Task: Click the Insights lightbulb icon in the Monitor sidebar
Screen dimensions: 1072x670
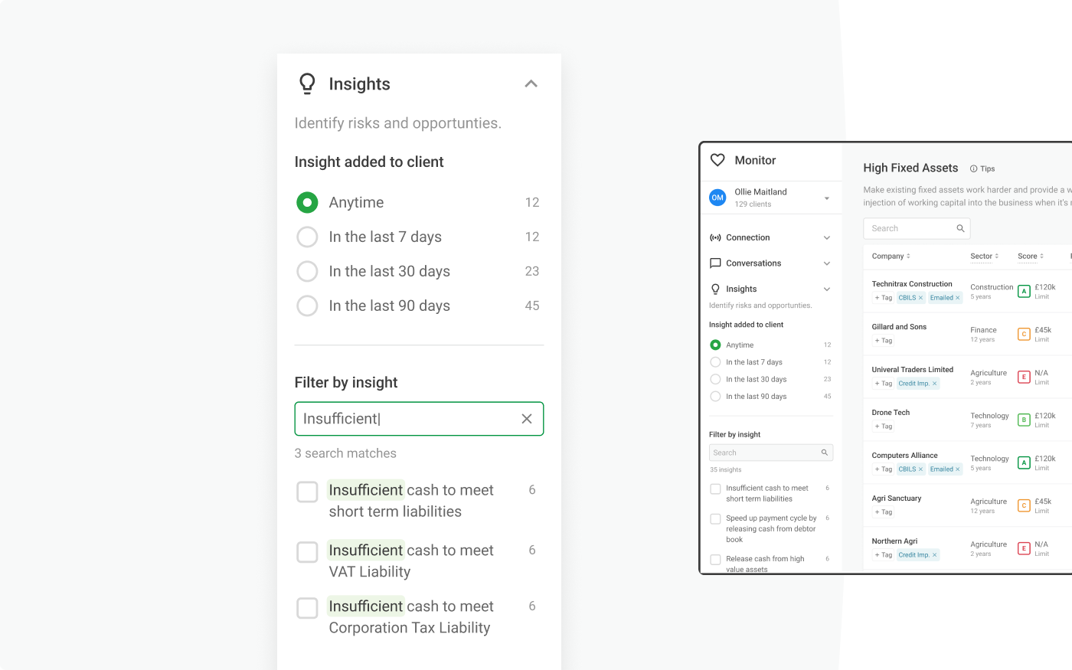Action: [x=715, y=289]
